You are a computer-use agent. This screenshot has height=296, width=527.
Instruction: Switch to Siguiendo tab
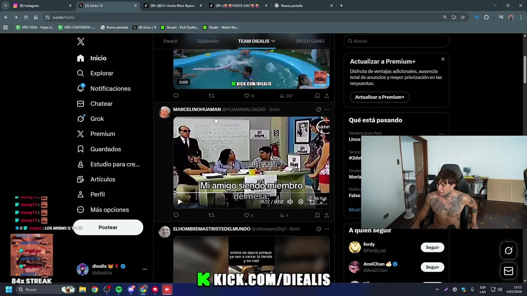coord(208,41)
